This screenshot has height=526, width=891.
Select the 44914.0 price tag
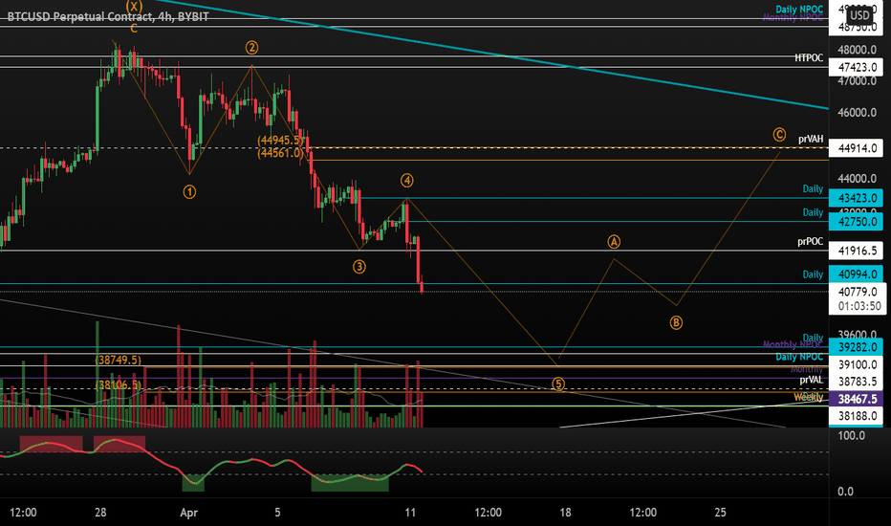857,148
